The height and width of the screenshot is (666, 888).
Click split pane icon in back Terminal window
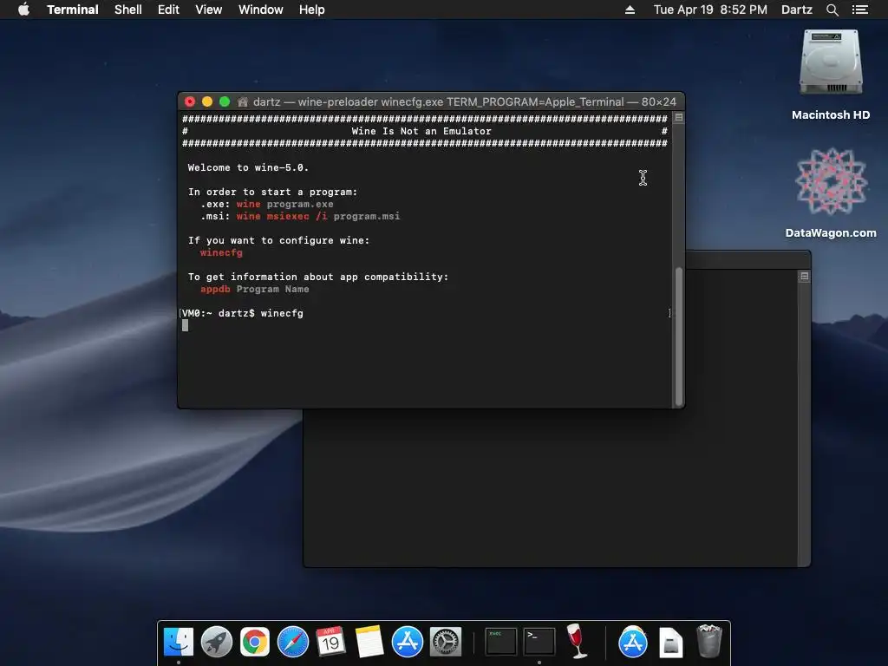click(x=804, y=276)
